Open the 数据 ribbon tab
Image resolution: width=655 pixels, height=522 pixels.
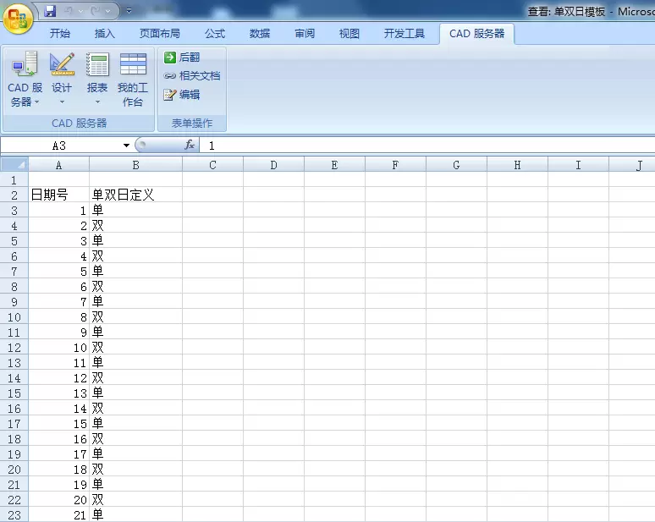coord(260,34)
